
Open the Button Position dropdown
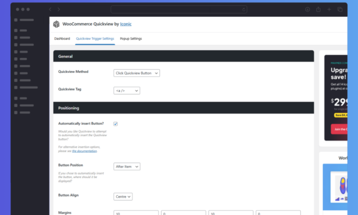(126, 167)
